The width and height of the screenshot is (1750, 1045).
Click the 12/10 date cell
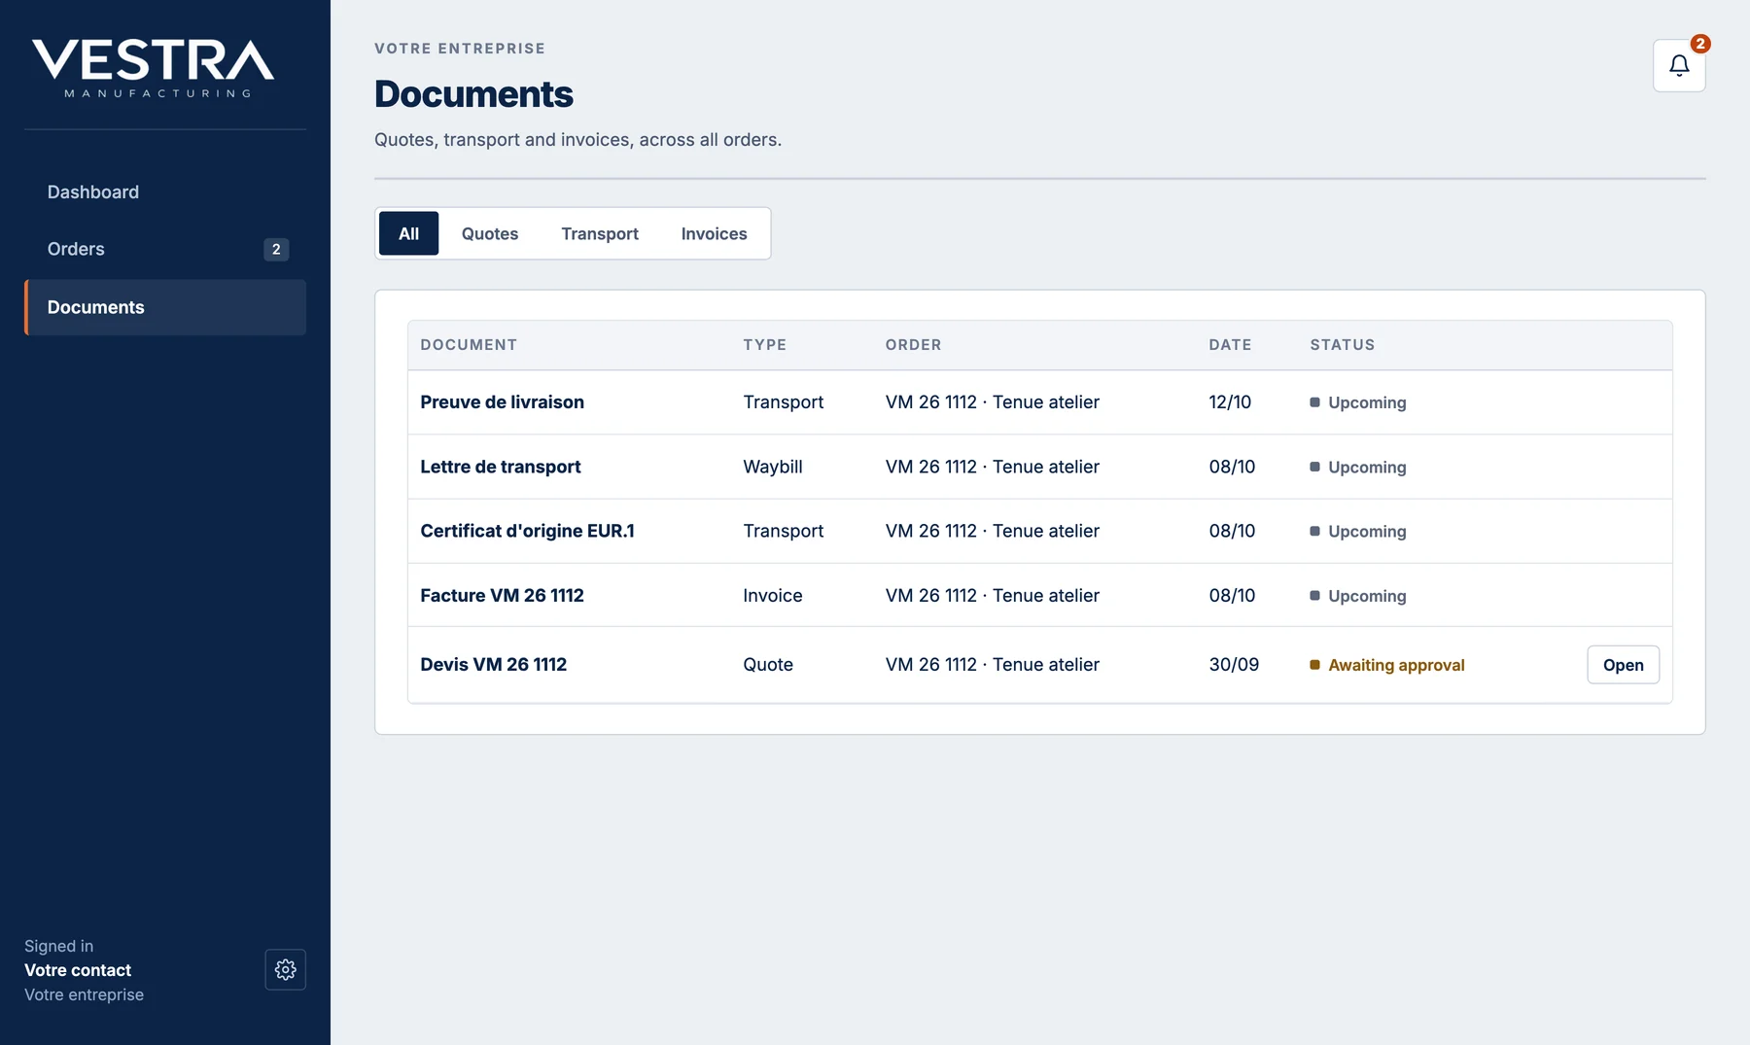(x=1230, y=402)
